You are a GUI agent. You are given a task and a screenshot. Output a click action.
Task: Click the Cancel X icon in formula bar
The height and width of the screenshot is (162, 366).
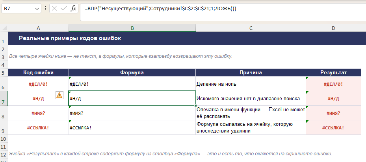[x=54, y=9]
